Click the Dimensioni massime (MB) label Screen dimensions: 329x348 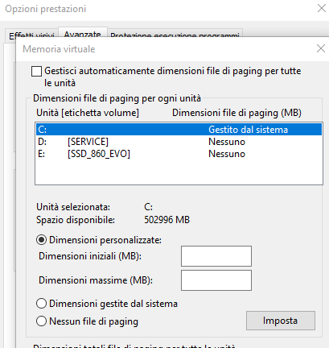tap(96, 280)
